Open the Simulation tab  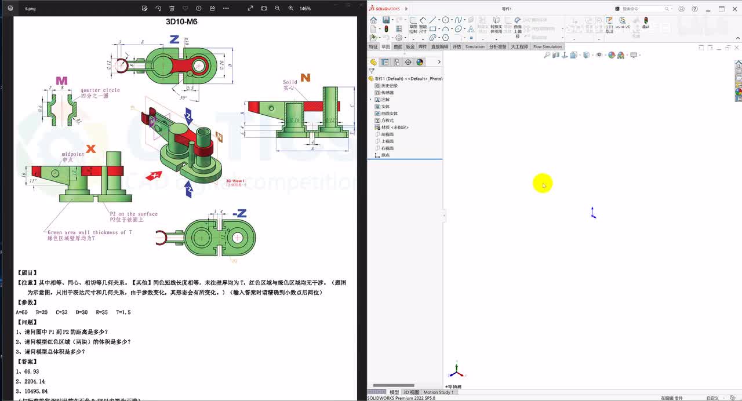(475, 46)
